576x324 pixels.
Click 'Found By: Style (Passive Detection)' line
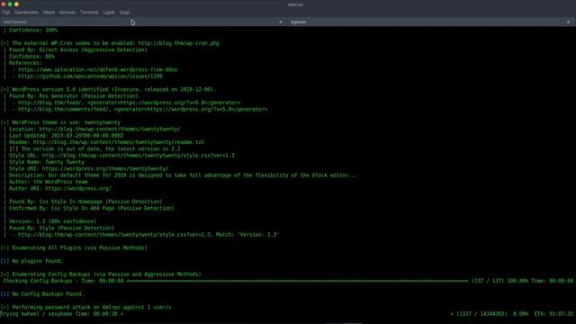62,228
